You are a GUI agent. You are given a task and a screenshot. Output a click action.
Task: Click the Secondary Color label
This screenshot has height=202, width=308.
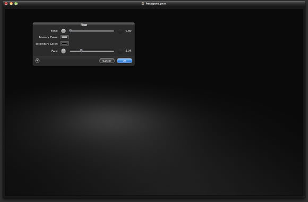pyautogui.click(x=47, y=44)
